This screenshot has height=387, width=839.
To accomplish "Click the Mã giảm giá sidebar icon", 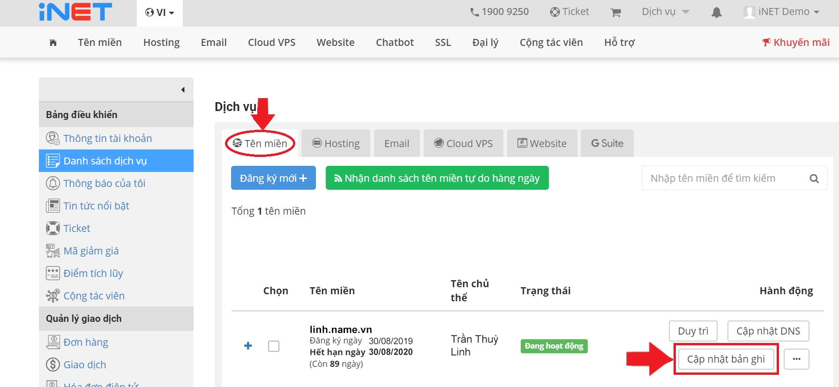I will pyautogui.click(x=52, y=251).
